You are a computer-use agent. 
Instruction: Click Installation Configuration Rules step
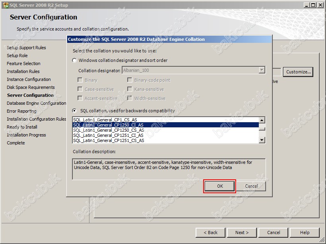coord(37,119)
